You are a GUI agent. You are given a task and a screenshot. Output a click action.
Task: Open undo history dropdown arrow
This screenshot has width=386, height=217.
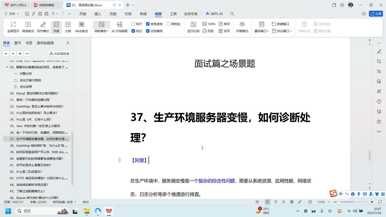click(57, 14)
